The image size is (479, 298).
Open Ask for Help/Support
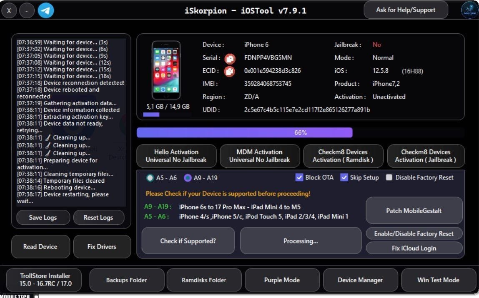point(406,10)
